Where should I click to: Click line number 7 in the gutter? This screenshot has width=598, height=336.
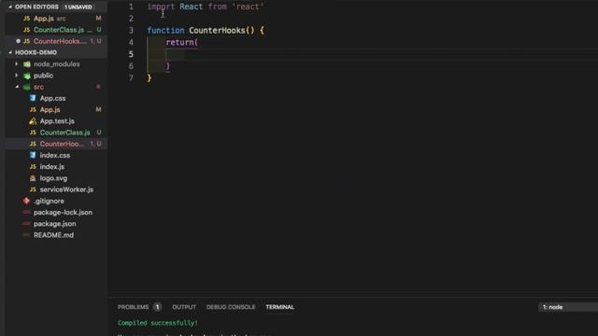click(x=131, y=77)
